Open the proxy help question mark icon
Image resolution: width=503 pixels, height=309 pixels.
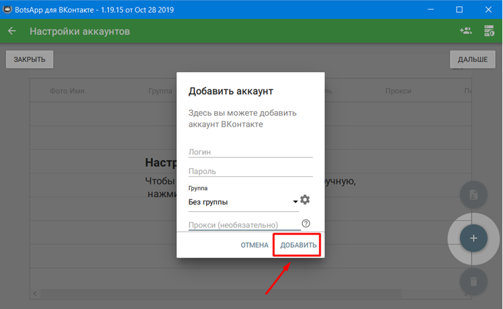(306, 224)
